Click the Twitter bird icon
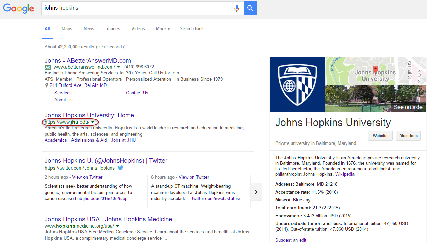Viewport: 427px width, 242px height. click(x=120, y=168)
